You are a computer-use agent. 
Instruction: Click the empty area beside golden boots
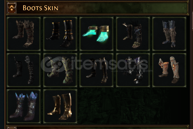pos(133,106)
